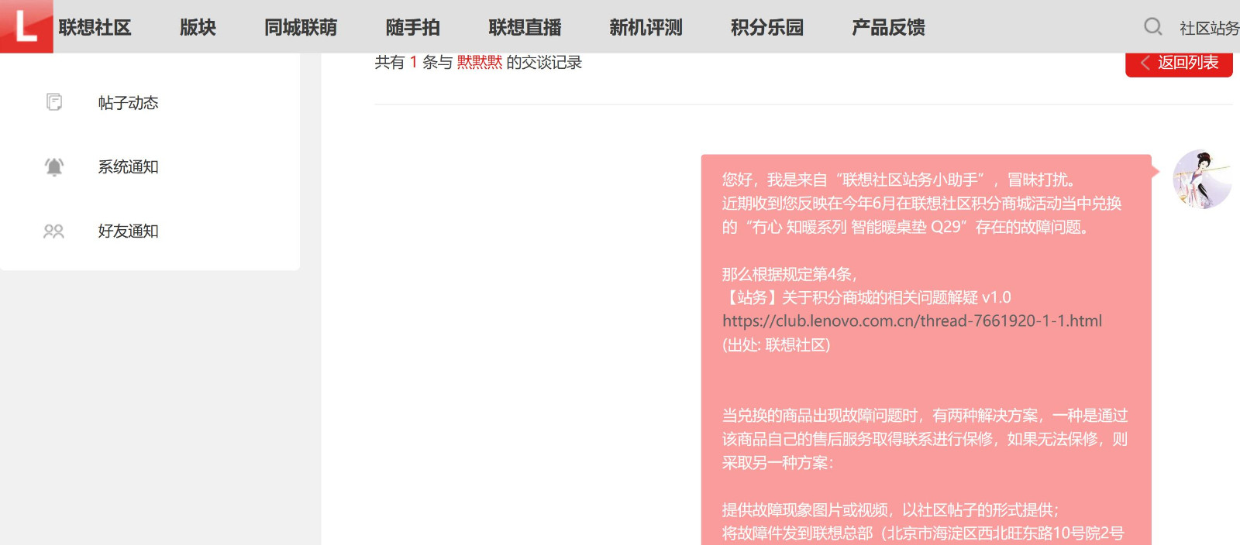Open 新机评测 section
The width and height of the screenshot is (1240, 545).
646,27
